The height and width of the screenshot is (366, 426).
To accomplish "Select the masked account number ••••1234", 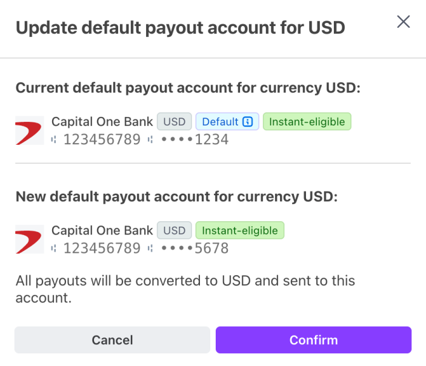I will (x=195, y=139).
